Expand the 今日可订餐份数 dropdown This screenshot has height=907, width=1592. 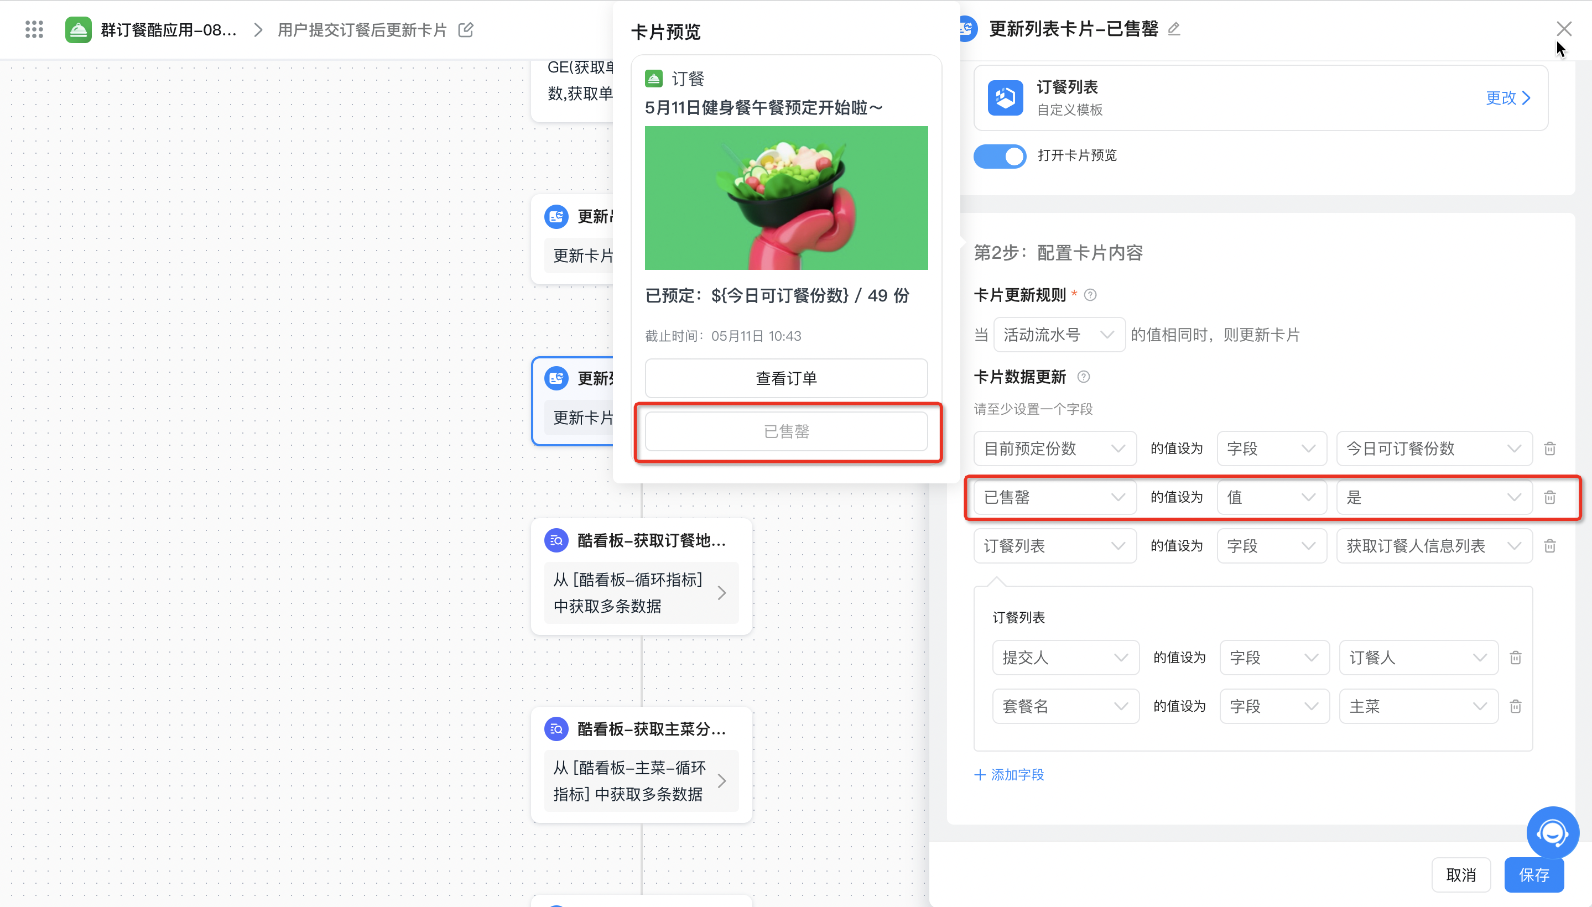point(1433,449)
